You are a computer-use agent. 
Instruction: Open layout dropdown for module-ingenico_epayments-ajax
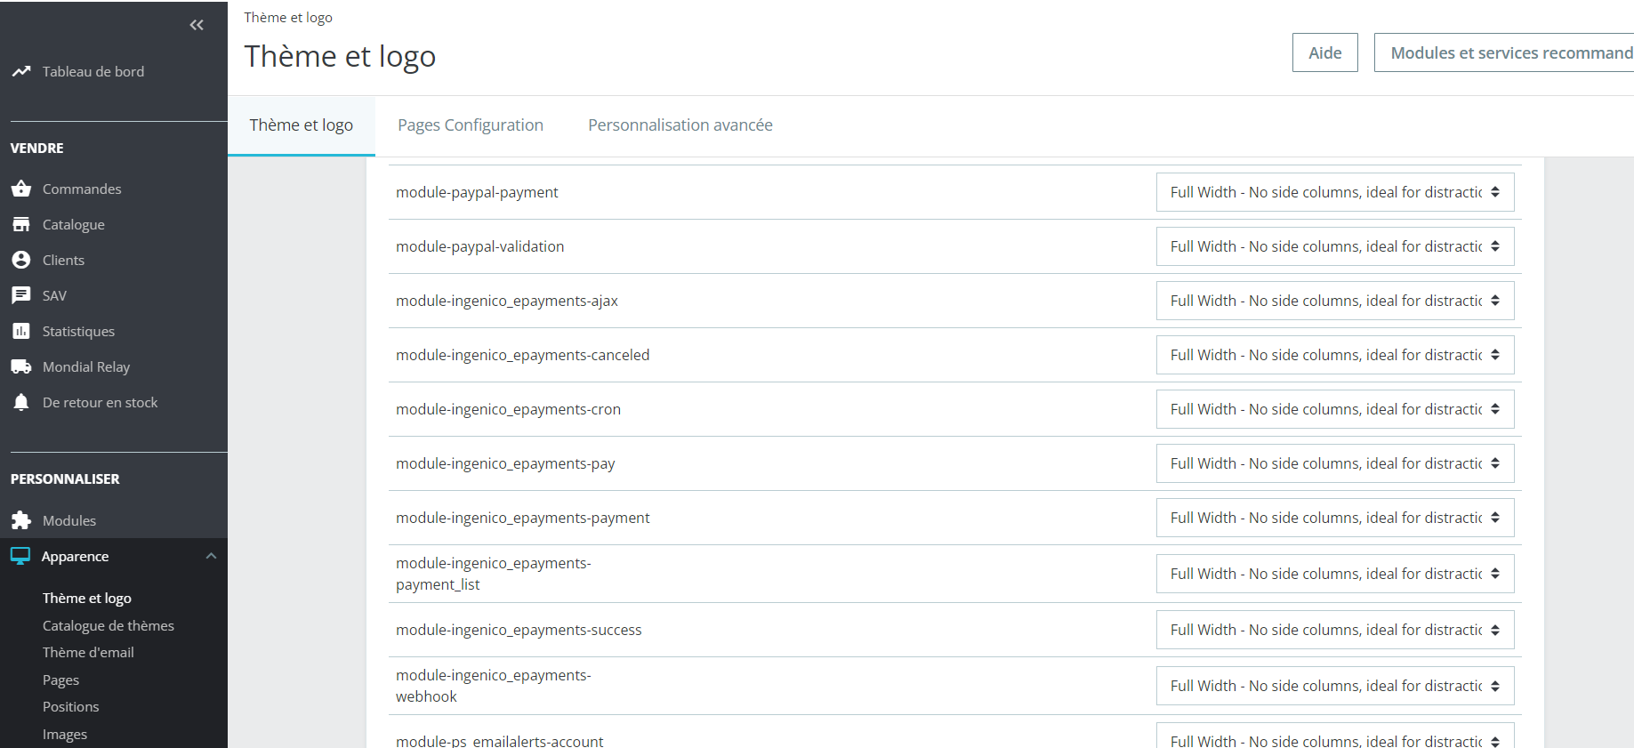pyautogui.click(x=1335, y=301)
